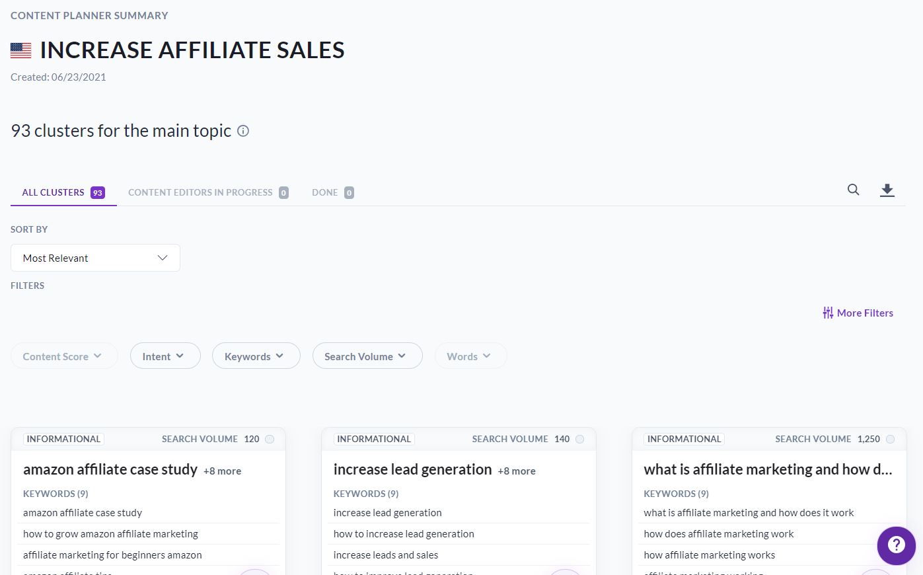Click keyword how to increase lead generation
The height and width of the screenshot is (575, 923).
(x=404, y=534)
